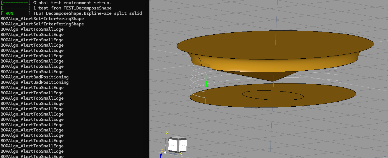Click the Right face of the view cube
388x158 pixels.
(x=182, y=145)
